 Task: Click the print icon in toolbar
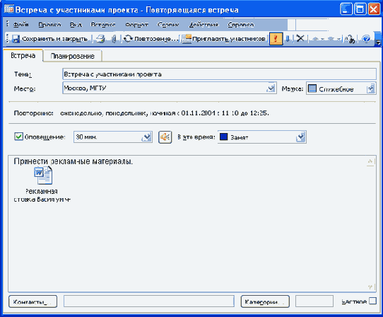click(x=100, y=39)
